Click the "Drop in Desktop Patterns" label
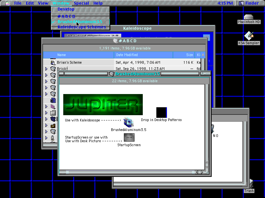 [x=161, y=120]
